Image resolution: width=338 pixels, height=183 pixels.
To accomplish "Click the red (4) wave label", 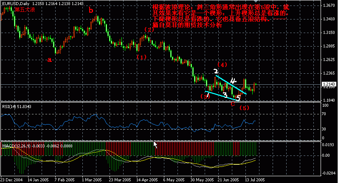I will tap(222, 64).
